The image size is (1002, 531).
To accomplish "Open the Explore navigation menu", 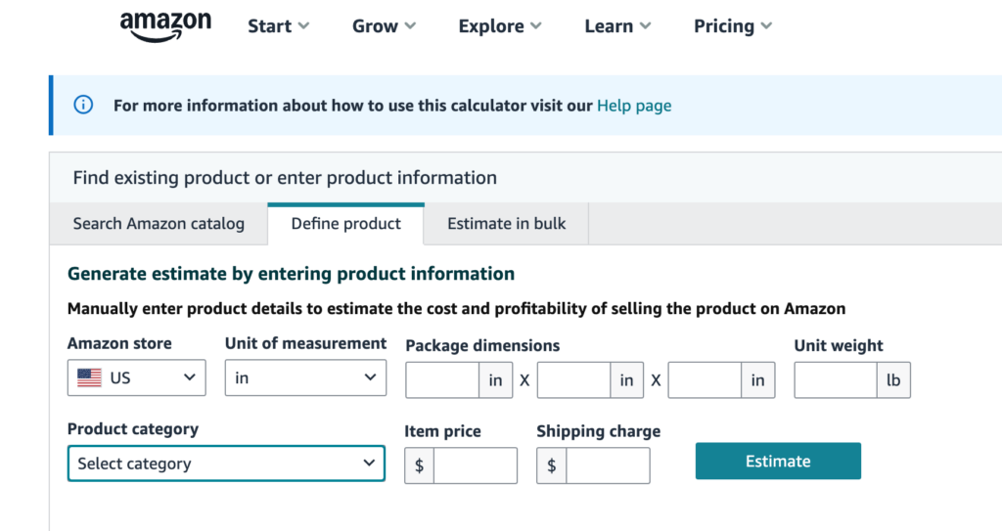I will (x=500, y=26).
